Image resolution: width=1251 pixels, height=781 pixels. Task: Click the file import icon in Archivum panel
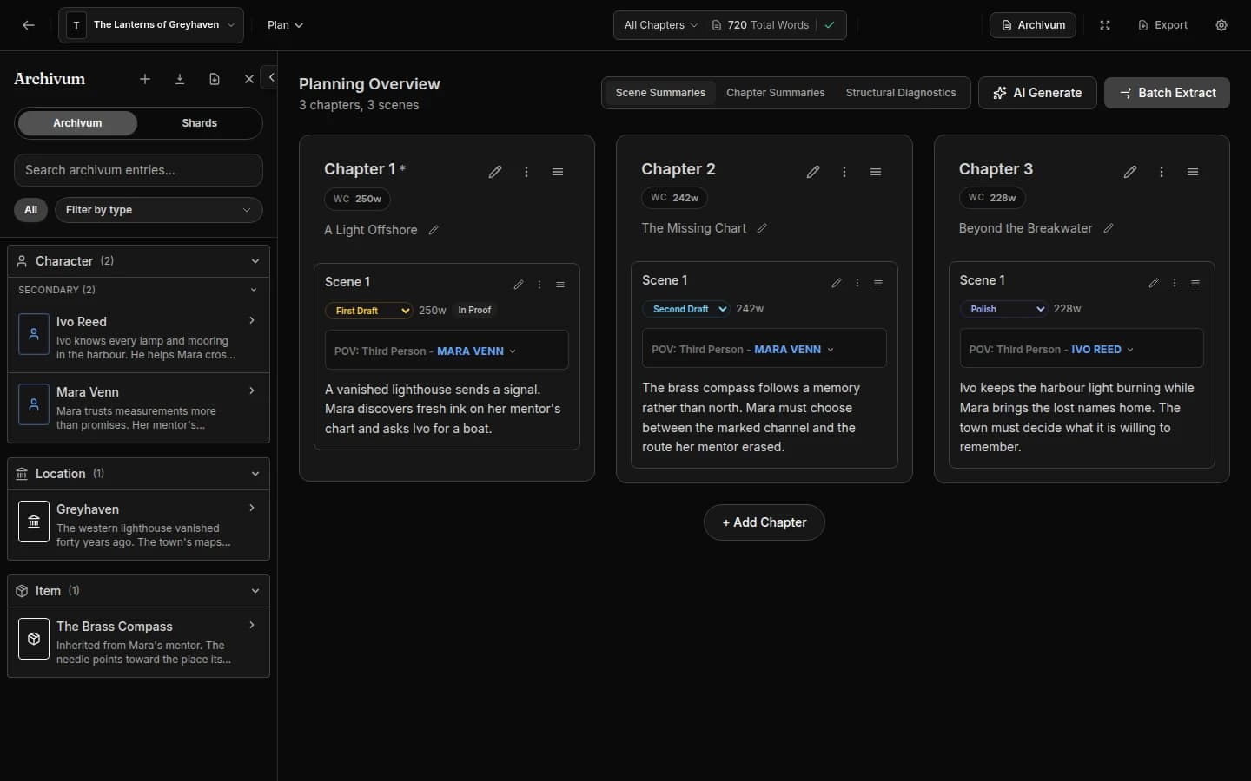215,79
